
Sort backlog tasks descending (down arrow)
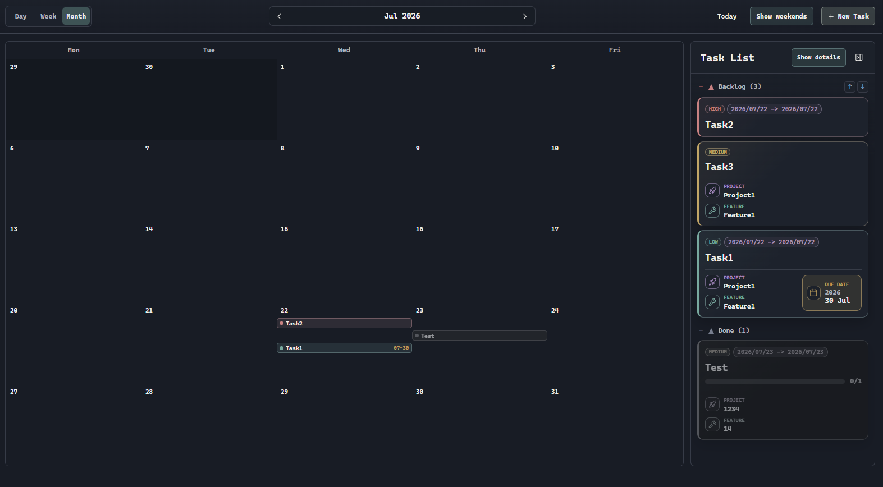click(x=863, y=86)
